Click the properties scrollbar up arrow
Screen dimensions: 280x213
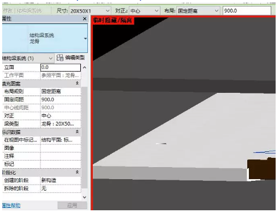[x=85, y=68]
